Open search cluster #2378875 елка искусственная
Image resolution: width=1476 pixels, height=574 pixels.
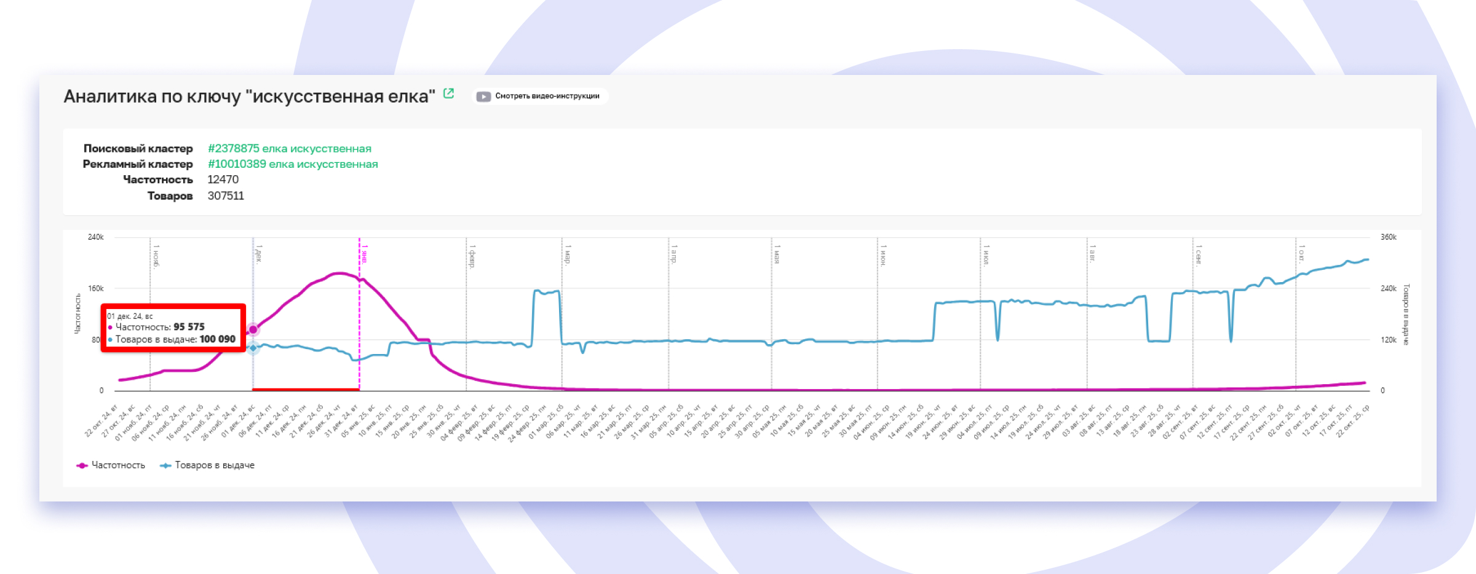pyautogui.click(x=289, y=149)
